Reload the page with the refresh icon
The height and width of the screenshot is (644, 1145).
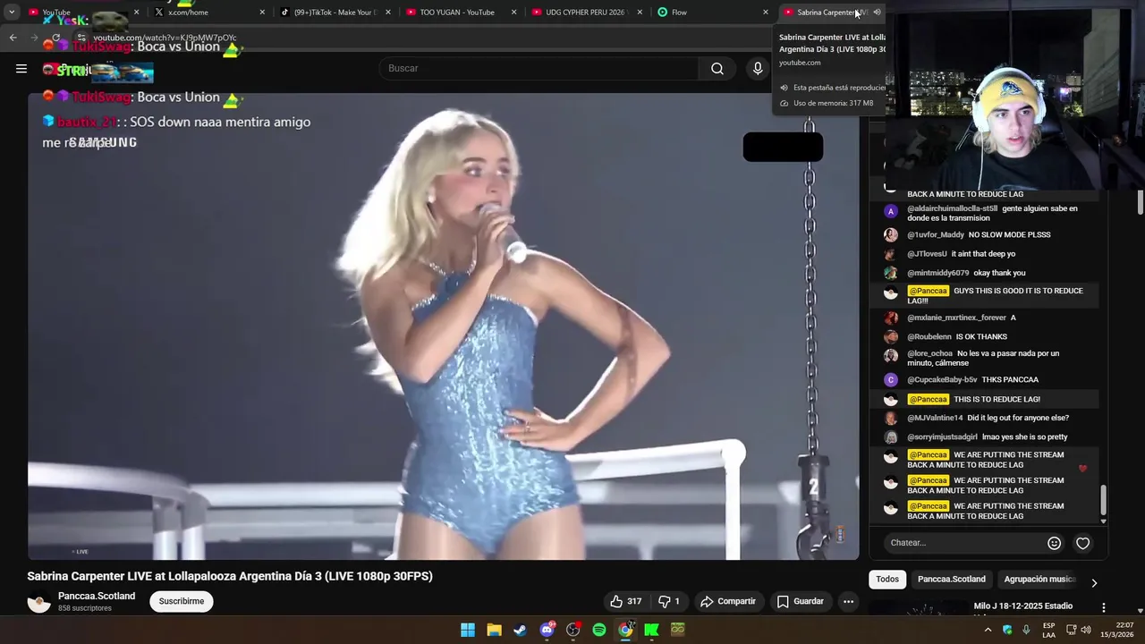coord(55,38)
